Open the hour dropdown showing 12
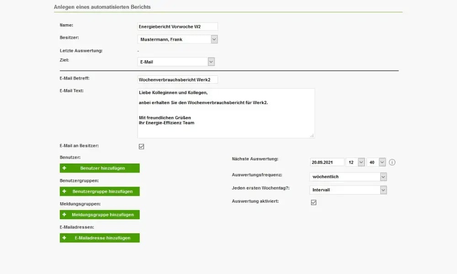The image size is (457, 274). (360, 162)
